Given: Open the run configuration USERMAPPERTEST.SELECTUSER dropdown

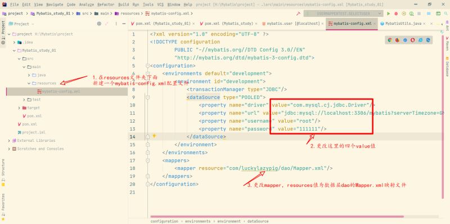Looking at the screenshot, I should pos(343,14).
